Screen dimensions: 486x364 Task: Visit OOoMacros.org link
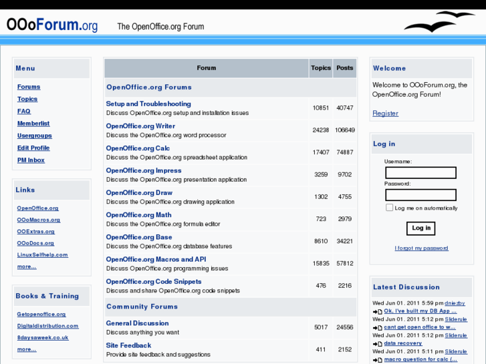[39, 220]
